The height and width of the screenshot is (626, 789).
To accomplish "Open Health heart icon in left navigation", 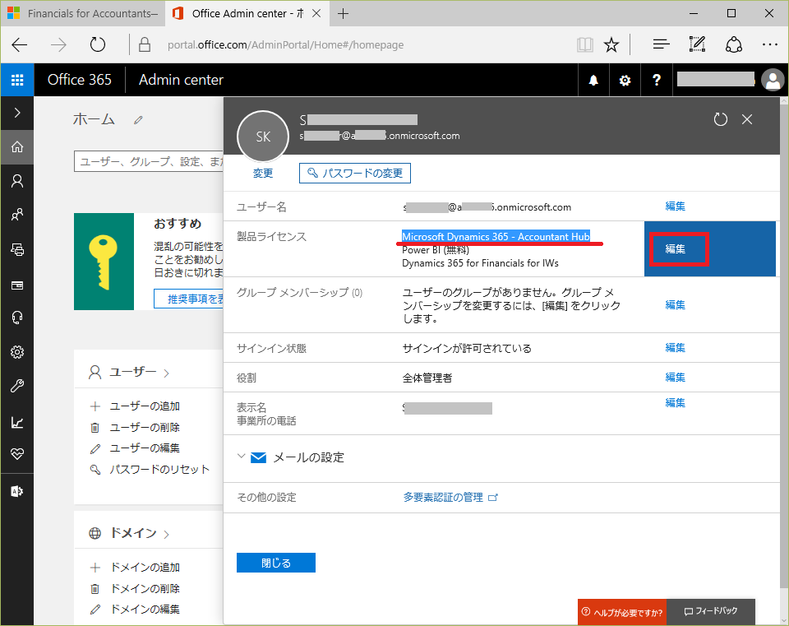I will pos(17,454).
